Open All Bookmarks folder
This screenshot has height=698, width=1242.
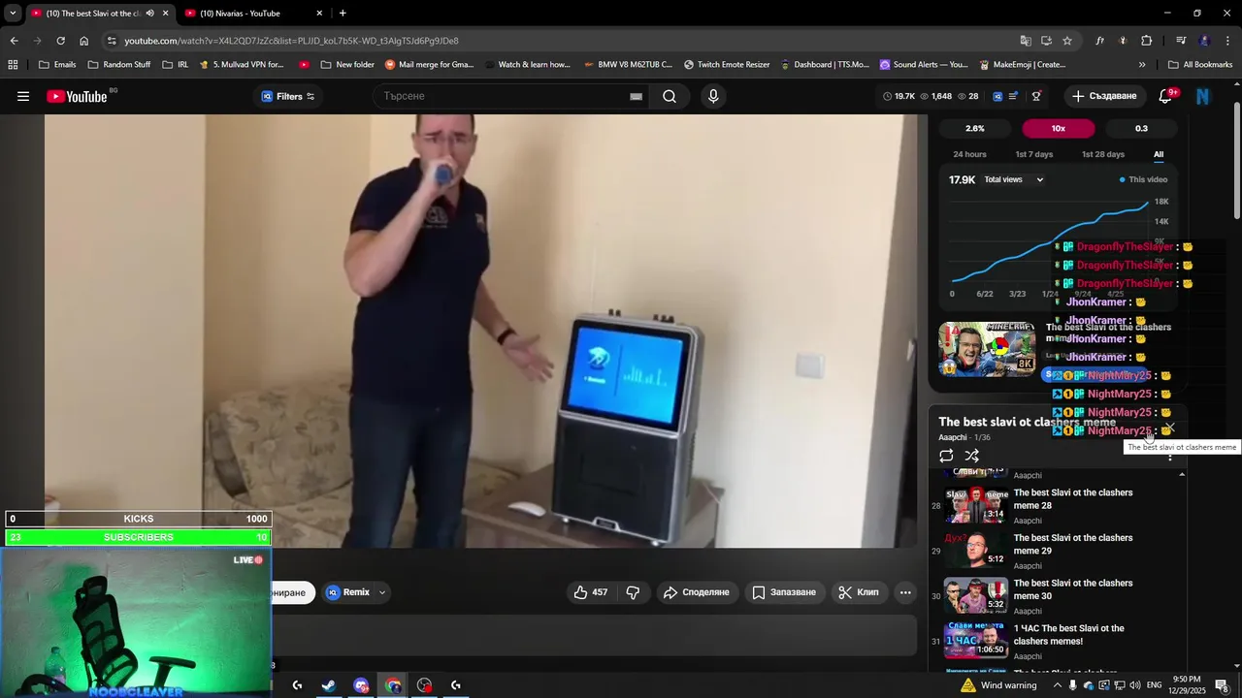click(1200, 65)
